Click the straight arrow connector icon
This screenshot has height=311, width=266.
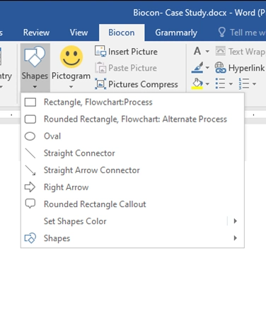point(30,170)
